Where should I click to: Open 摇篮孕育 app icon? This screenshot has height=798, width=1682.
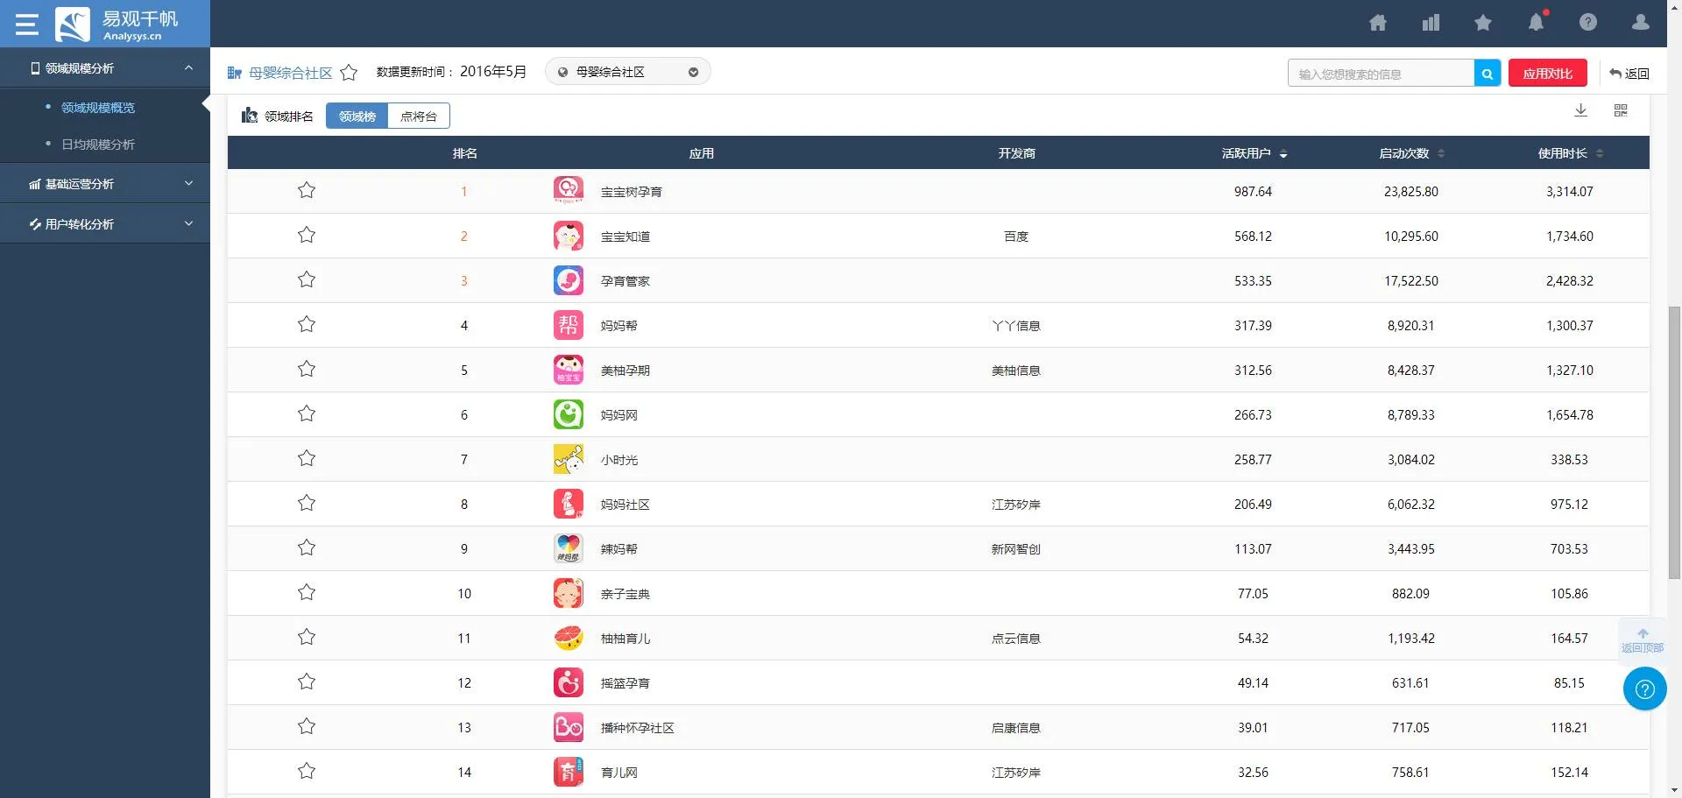click(x=569, y=682)
